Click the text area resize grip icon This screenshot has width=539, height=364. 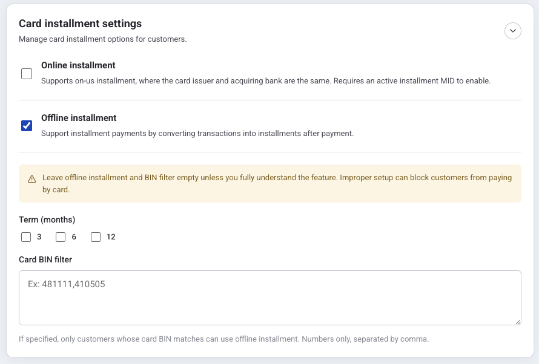pyautogui.click(x=518, y=322)
